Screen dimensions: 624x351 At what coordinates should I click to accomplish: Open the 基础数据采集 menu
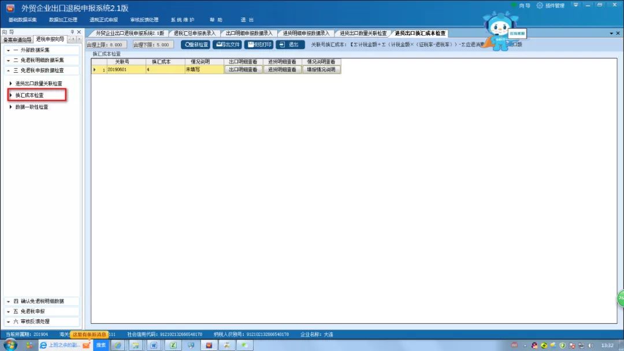pyautogui.click(x=23, y=20)
